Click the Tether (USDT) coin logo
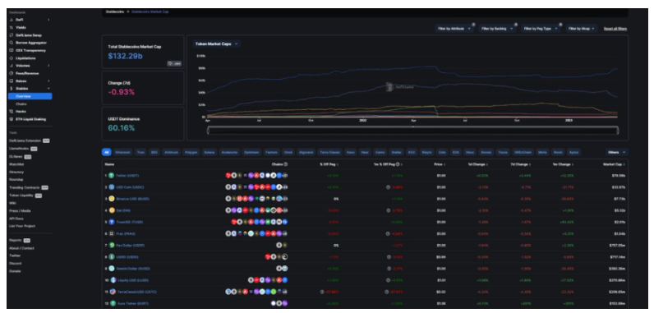 pos(112,176)
